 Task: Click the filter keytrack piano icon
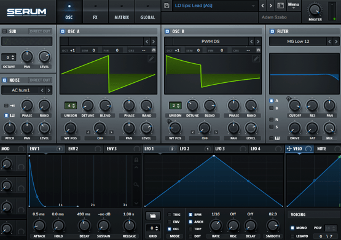pos(277,138)
